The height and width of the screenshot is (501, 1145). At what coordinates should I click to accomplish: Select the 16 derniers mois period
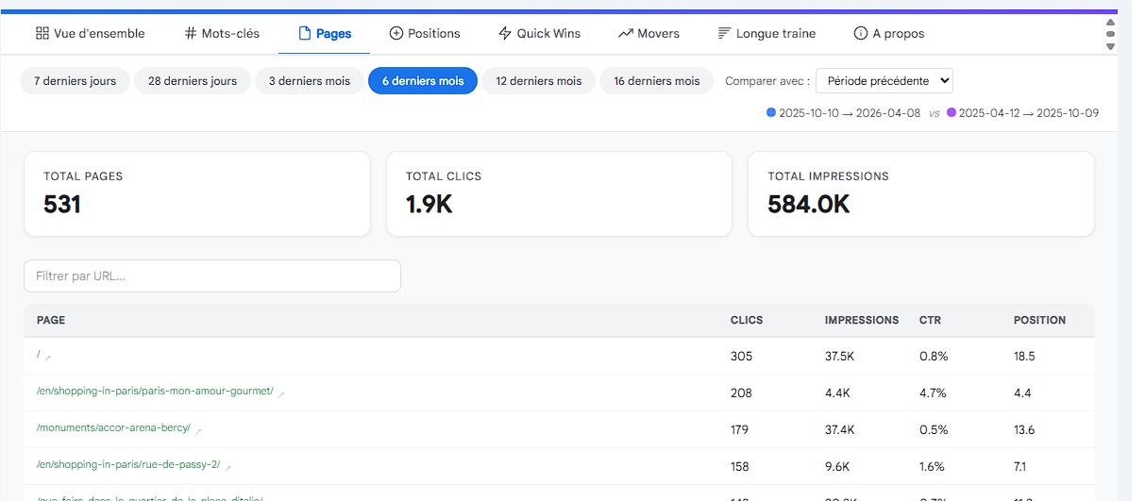pyautogui.click(x=657, y=81)
